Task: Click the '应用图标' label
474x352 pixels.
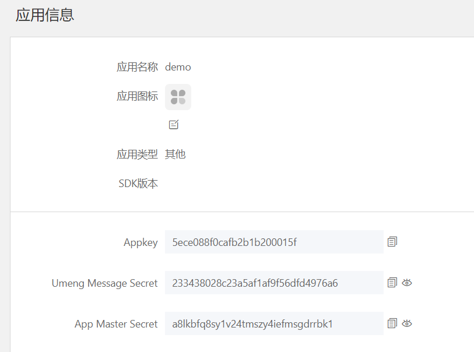Action: [x=137, y=96]
